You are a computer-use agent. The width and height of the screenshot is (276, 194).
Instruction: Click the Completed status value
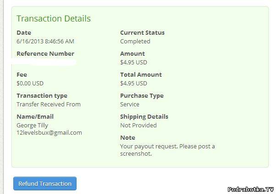coord(135,41)
